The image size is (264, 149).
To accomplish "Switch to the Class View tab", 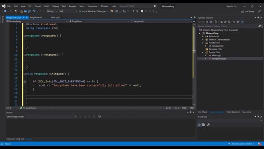I will coord(246,112).
